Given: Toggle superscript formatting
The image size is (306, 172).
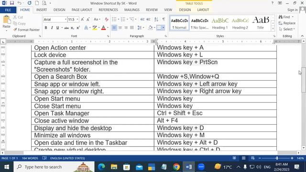Looking at the screenshot, I should 78,28.
